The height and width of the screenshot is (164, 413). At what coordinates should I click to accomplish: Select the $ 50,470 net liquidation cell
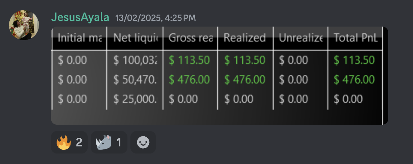tap(135, 79)
